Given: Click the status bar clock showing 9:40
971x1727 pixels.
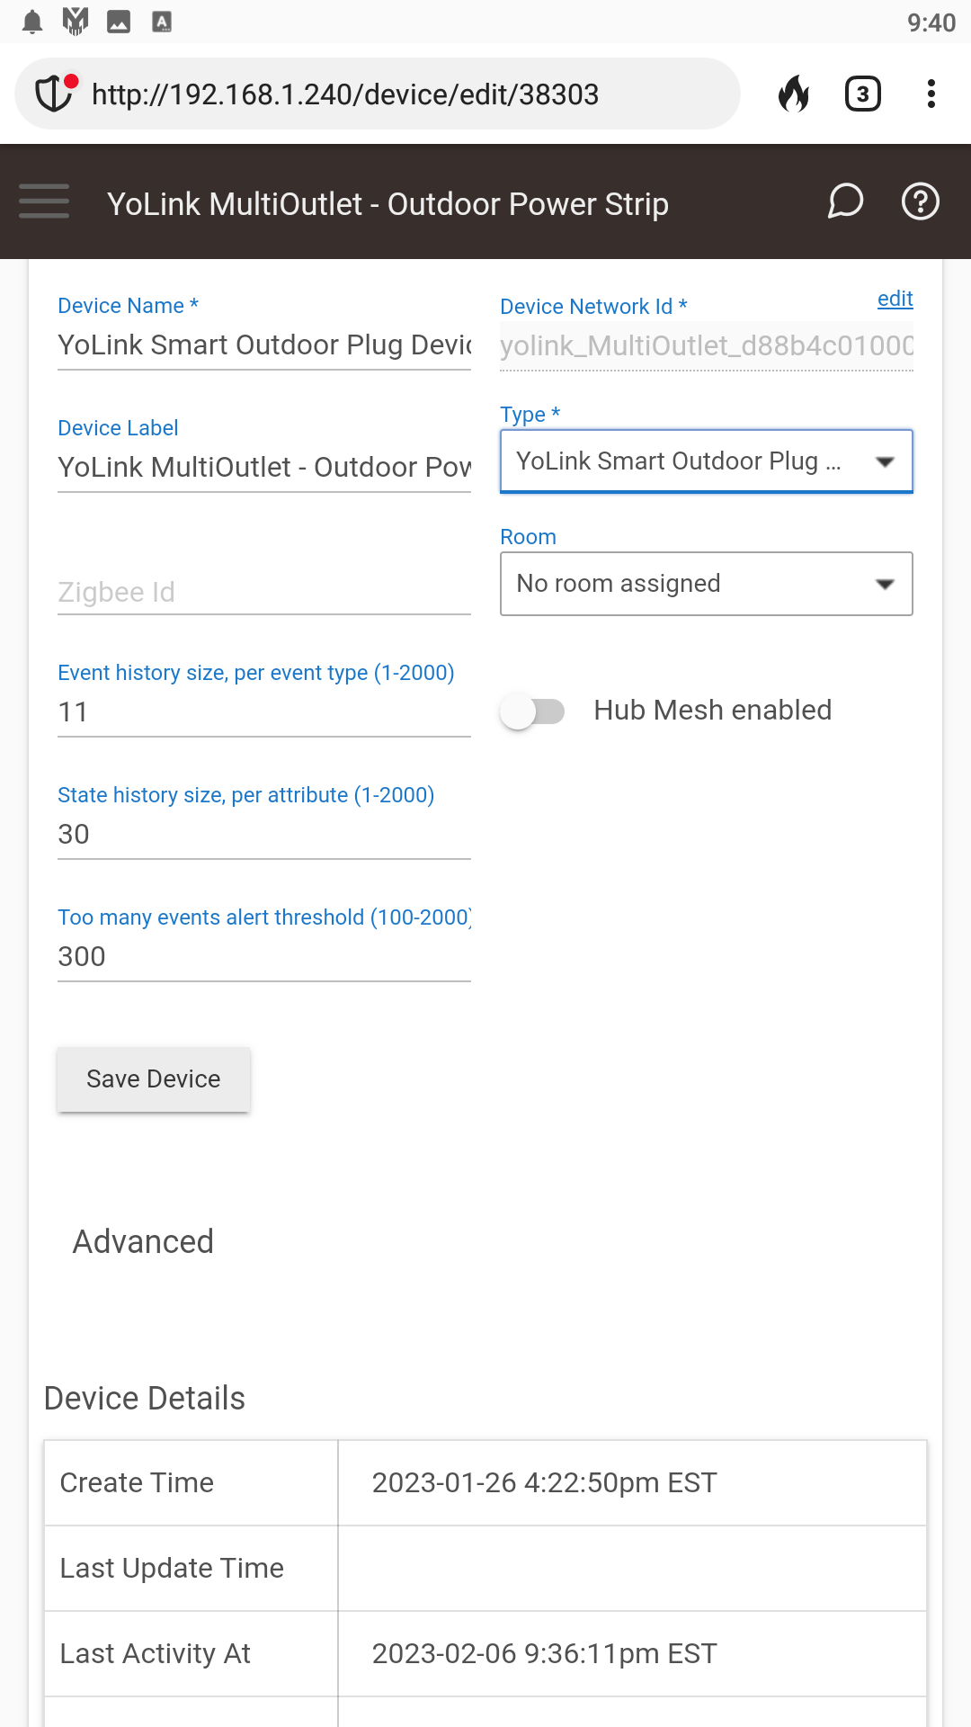Looking at the screenshot, I should tap(931, 22).
